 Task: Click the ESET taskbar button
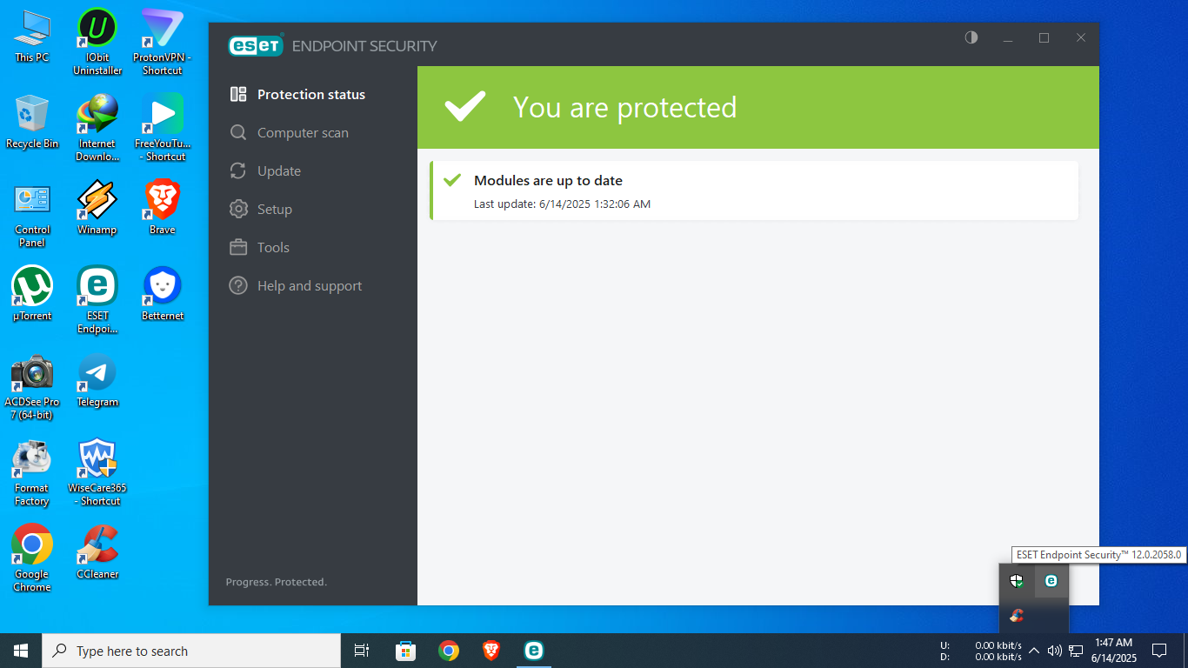(x=533, y=651)
